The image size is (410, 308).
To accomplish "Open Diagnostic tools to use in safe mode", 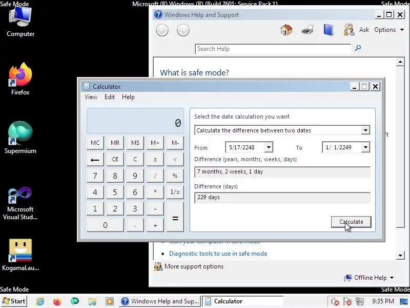I will (218, 254).
